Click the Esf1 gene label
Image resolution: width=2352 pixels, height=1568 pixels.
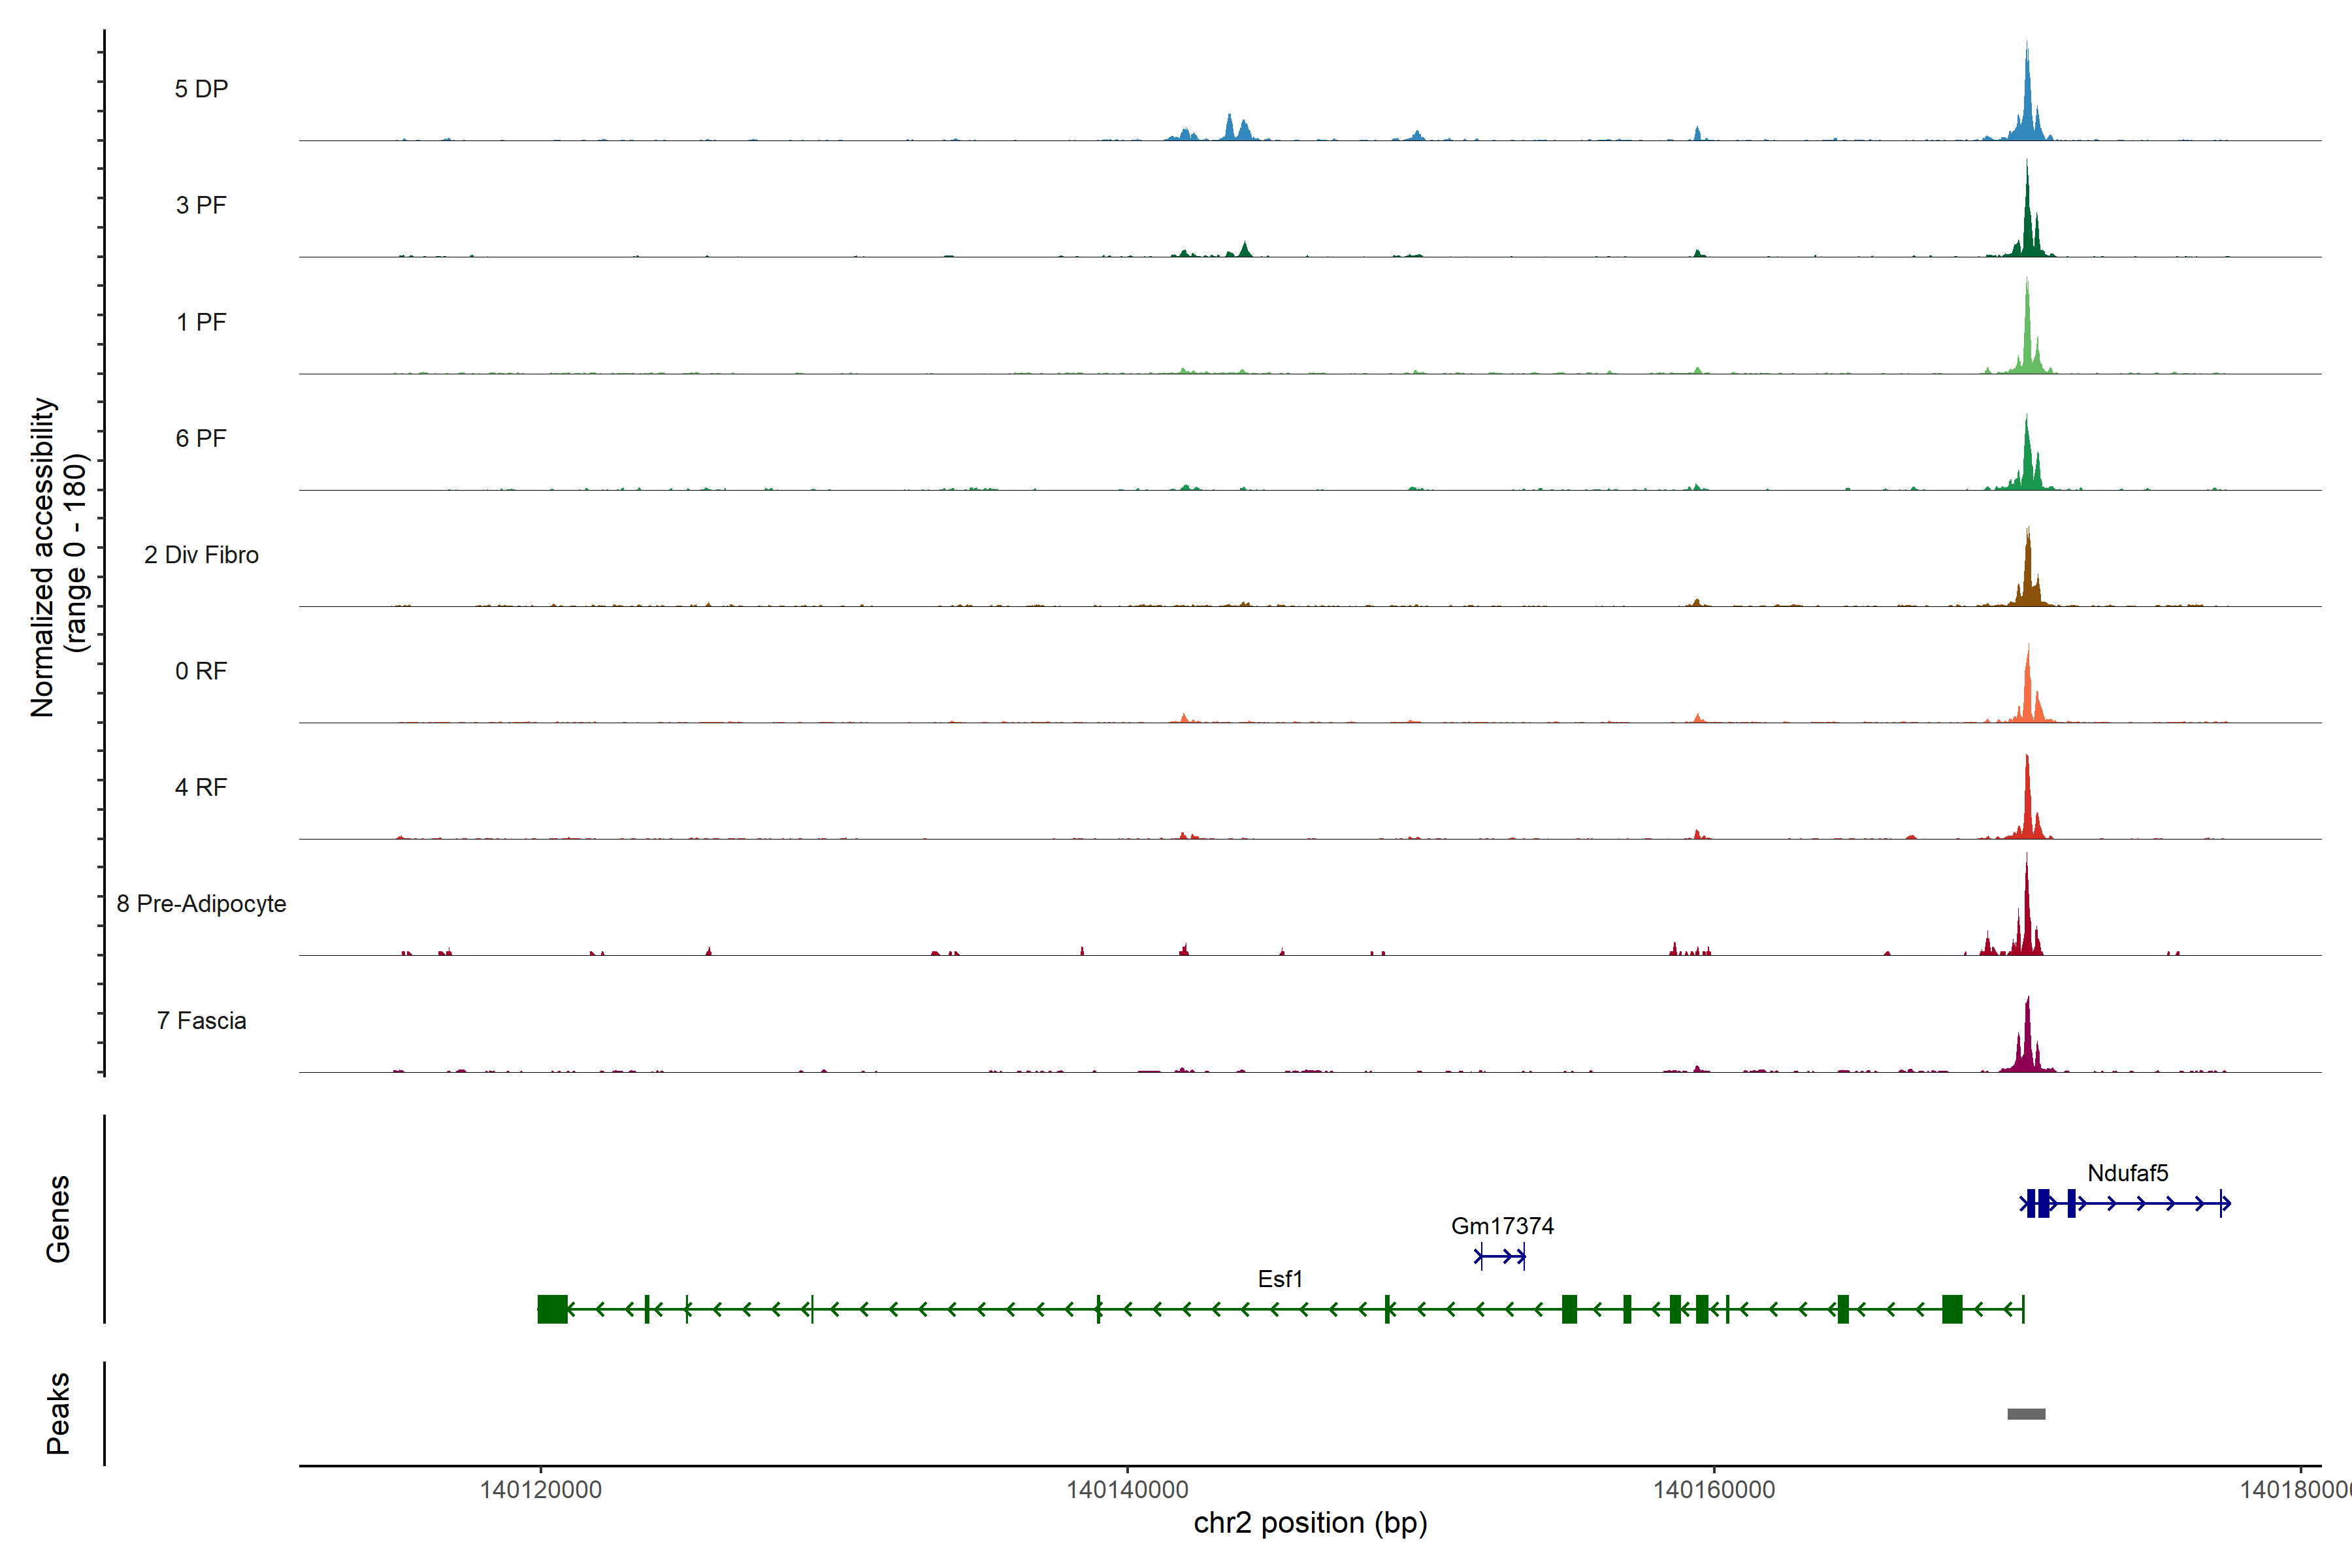tap(1280, 1279)
